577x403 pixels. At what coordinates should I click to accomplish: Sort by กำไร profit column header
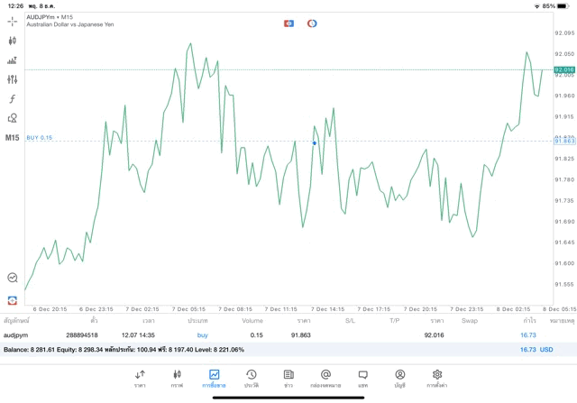pyautogui.click(x=529, y=321)
